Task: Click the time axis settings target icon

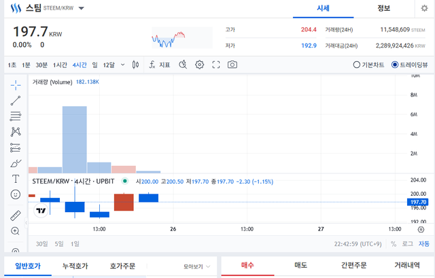Action: pos(421,230)
